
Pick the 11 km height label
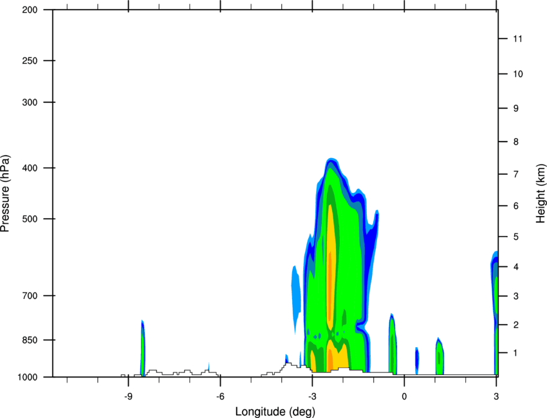(517, 39)
